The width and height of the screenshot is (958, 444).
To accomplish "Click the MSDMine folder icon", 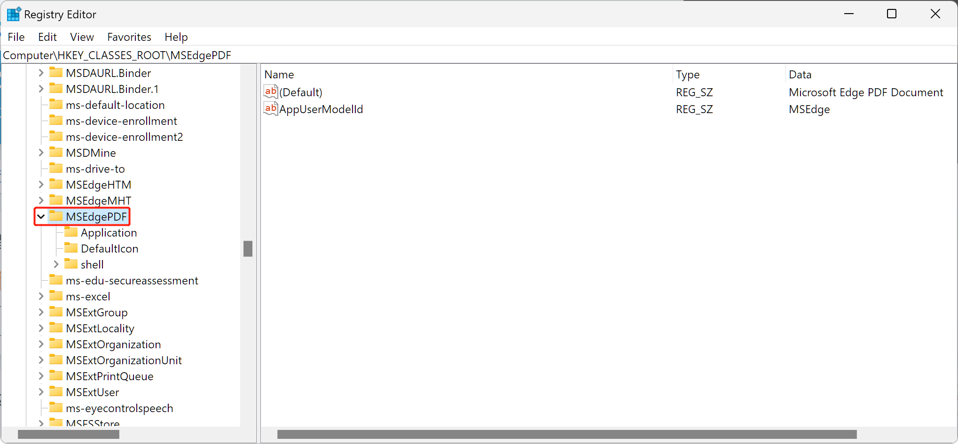I will (56, 153).
